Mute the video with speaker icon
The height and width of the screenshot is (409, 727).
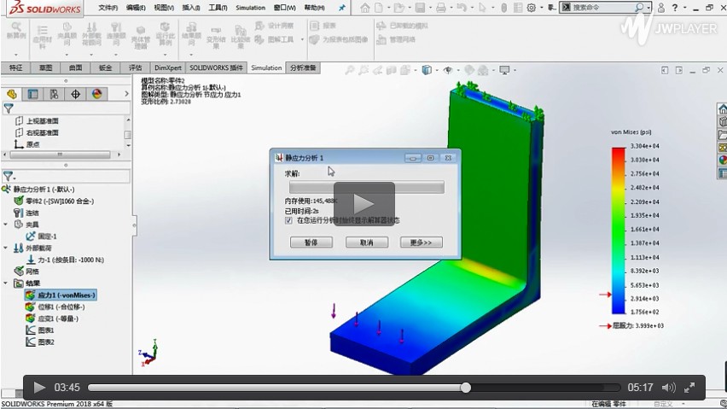point(668,387)
